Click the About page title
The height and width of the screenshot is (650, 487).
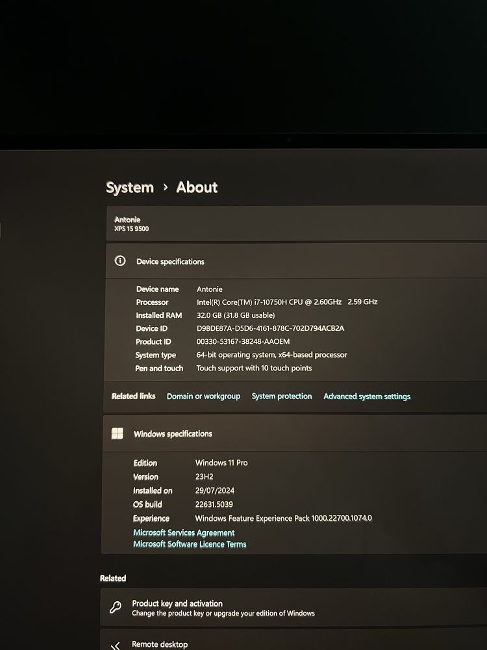(x=197, y=187)
